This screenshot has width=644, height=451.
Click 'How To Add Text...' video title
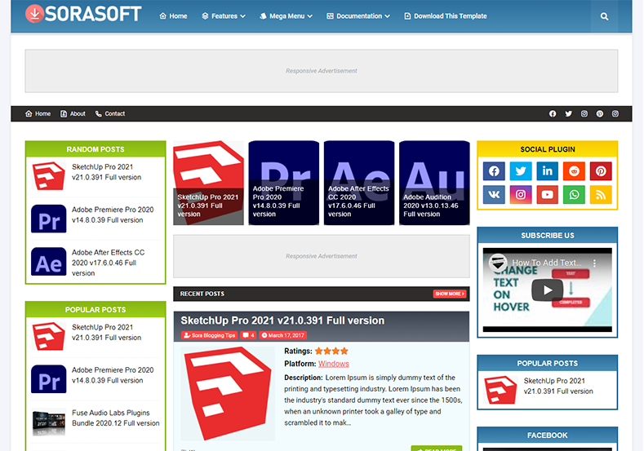click(546, 263)
